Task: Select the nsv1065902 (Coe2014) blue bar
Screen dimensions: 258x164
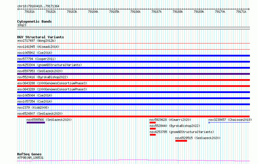Action: pyautogui.click(x=133, y=56)
